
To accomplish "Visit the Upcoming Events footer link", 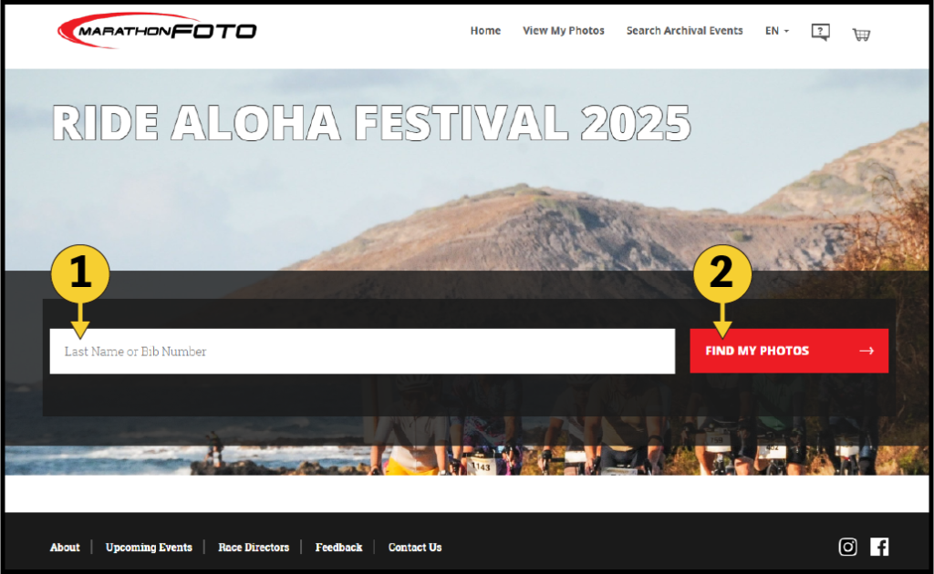I will tap(149, 548).
